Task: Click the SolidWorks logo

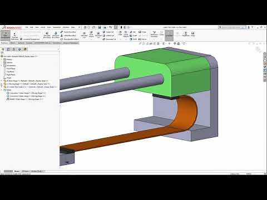Action: tap(12, 28)
